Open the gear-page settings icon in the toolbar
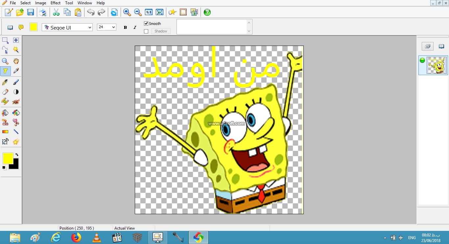Screen dimensions: 449x244 coord(114,12)
